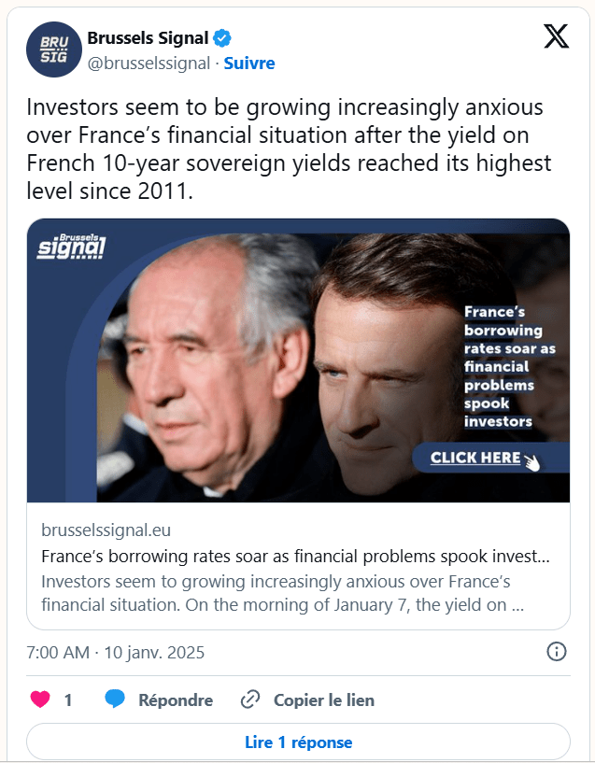Open the info circle icon

coord(556,652)
